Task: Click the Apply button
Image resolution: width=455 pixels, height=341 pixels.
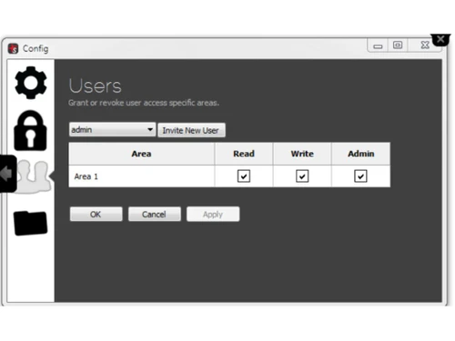Action: coord(213,214)
